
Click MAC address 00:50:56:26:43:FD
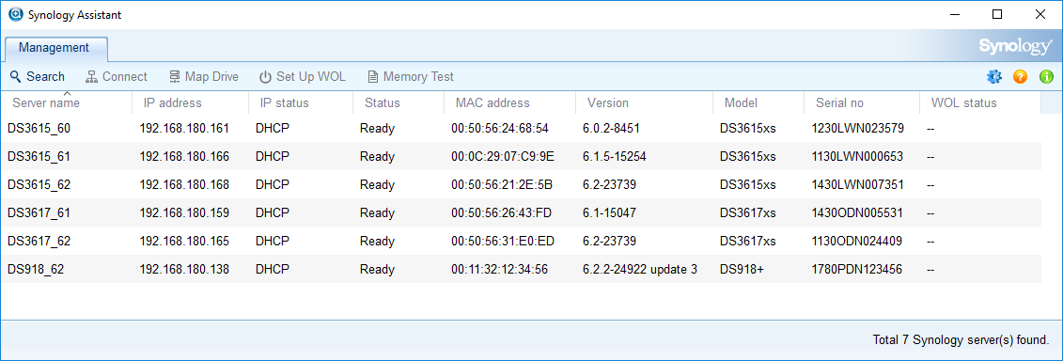coord(502,213)
